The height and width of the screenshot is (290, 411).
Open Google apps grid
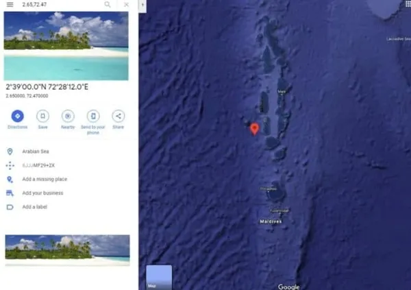pos(408,4)
